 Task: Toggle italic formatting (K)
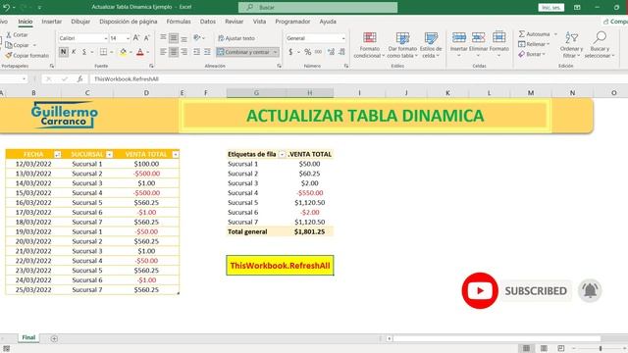[x=74, y=52]
